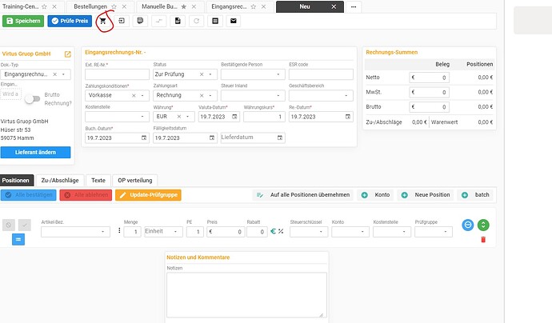The width and height of the screenshot is (552, 323).
Task: Toggle the Brutto Rechnung switch
Action: click(32, 99)
